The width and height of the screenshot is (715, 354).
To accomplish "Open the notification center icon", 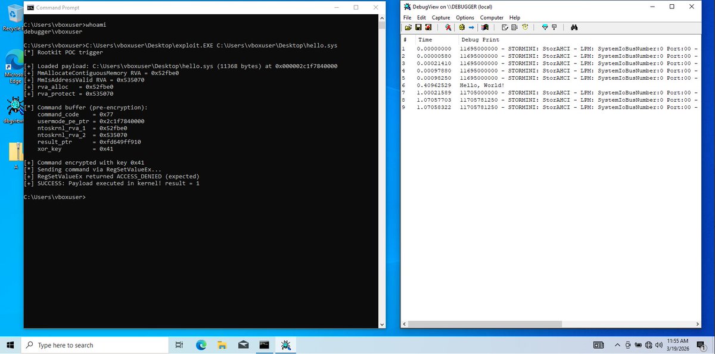I will point(701,345).
